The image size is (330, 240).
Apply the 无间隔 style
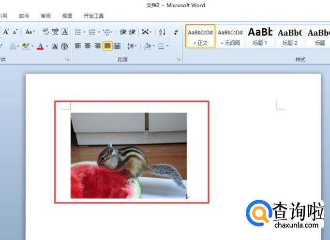coord(230,36)
